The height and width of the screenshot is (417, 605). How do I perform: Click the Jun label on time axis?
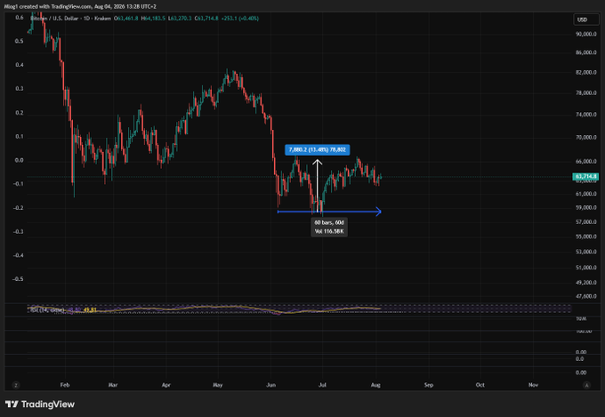(270, 385)
